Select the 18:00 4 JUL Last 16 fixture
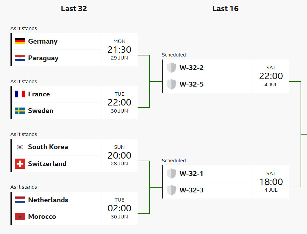This screenshot has height=234, width=307. coord(226,182)
